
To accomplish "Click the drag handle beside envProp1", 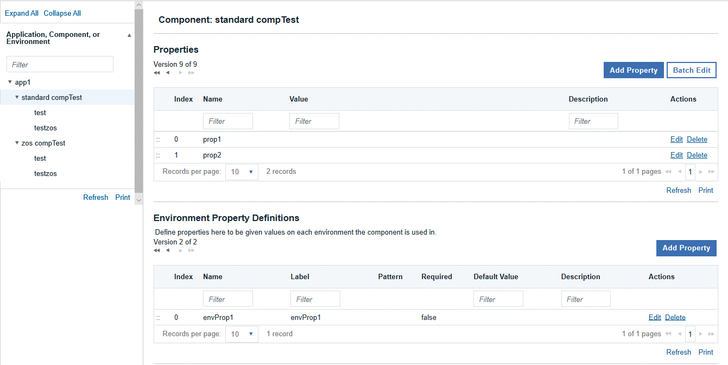I will [x=157, y=317].
